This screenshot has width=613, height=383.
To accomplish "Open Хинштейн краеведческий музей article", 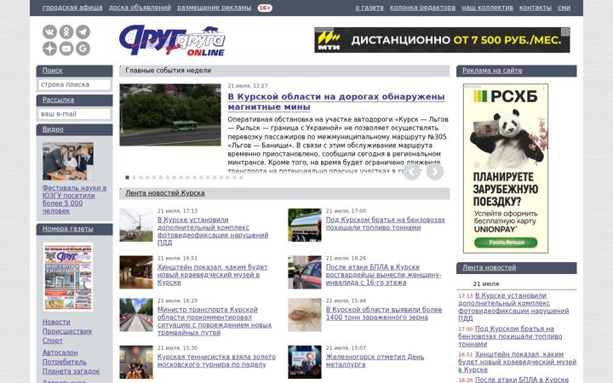I will pyautogui.click(x=212, y=274).
